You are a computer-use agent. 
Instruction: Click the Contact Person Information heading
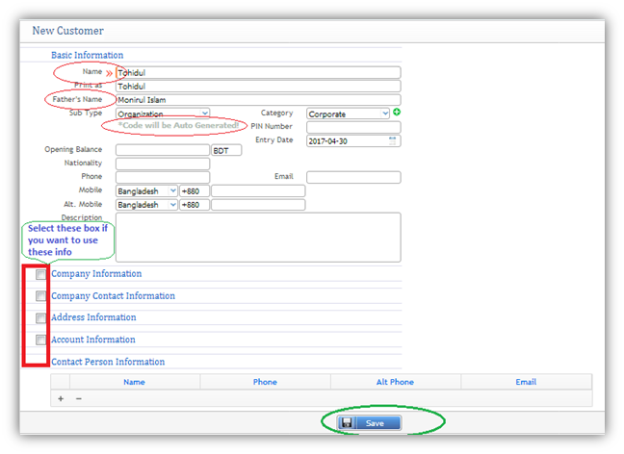107,362
